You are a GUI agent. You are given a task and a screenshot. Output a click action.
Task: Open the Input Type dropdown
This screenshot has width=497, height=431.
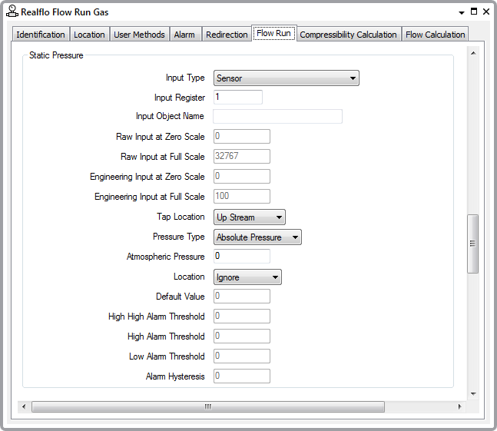click(x=286, y=78)
